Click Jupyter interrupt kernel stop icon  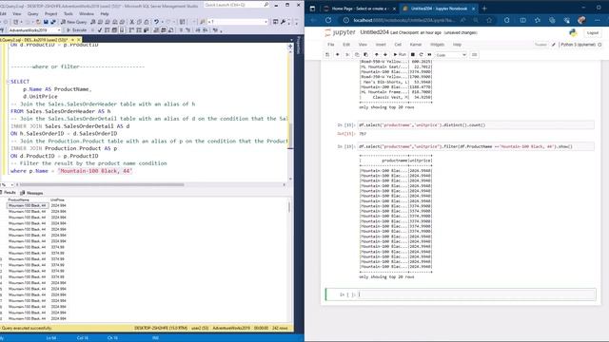(x=412, y=55)
